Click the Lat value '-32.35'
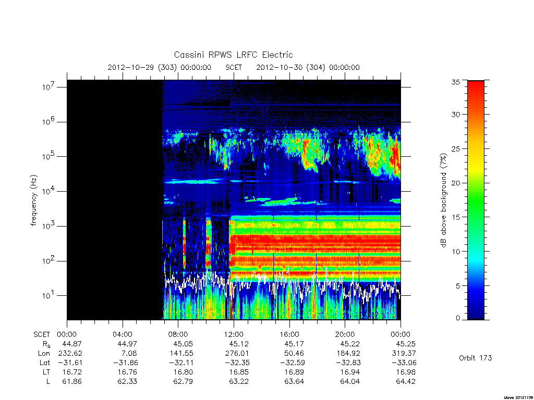Viewport: 534px width, 400px height. coord(237,362)
